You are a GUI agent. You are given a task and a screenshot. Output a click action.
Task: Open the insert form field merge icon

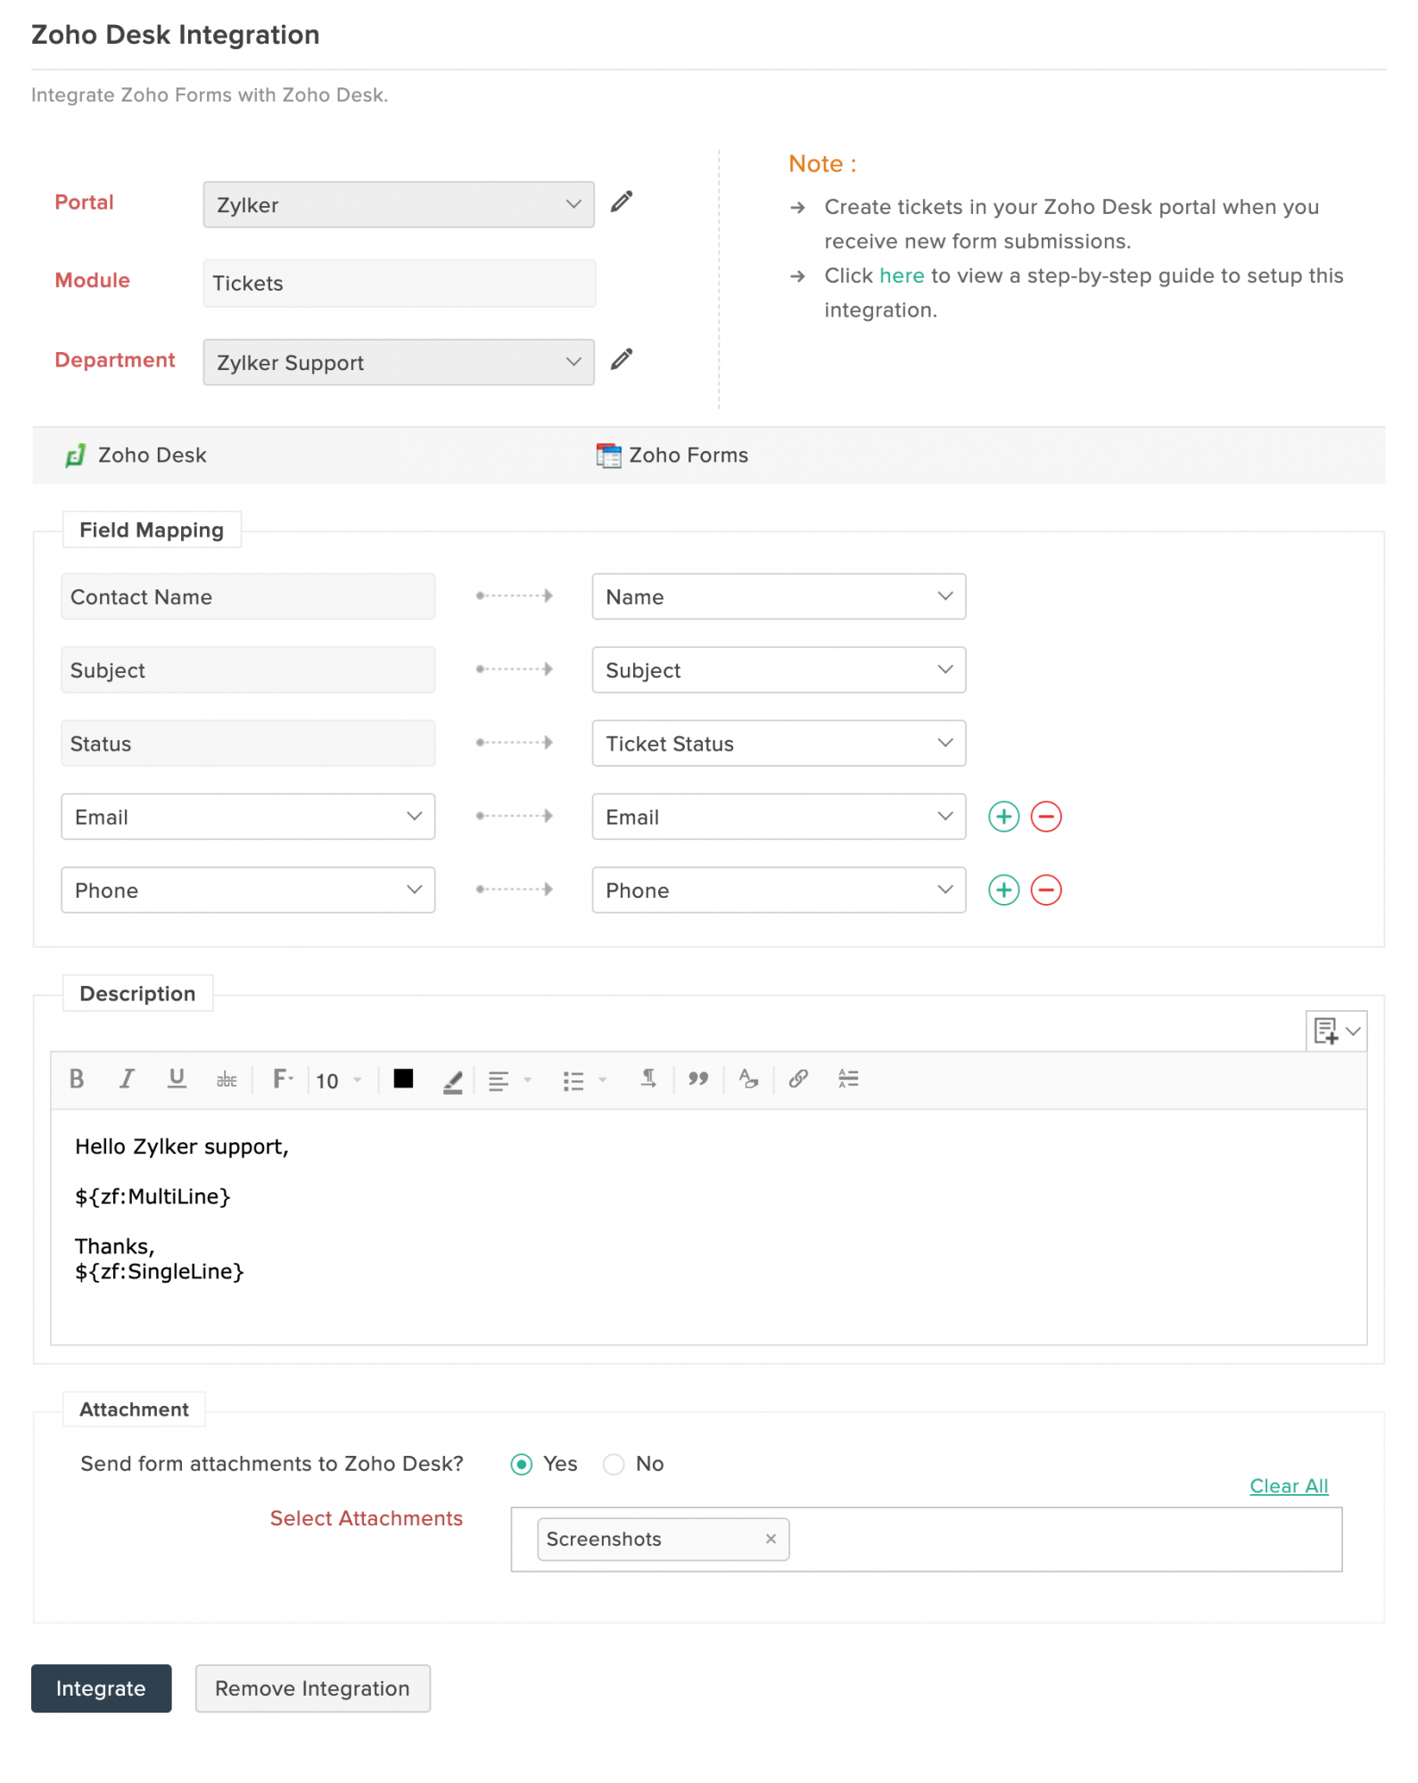coord(1336,1031)
